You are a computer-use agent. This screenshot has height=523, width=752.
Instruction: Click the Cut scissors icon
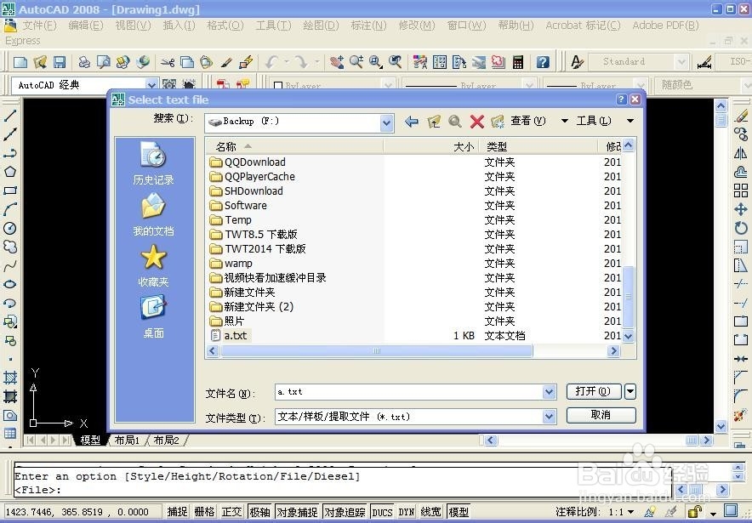(x=168, y=62)
